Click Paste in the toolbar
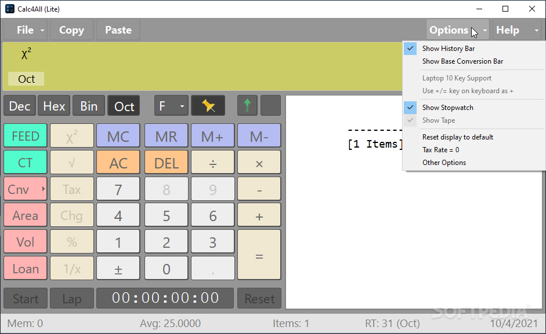 [118, 30]
